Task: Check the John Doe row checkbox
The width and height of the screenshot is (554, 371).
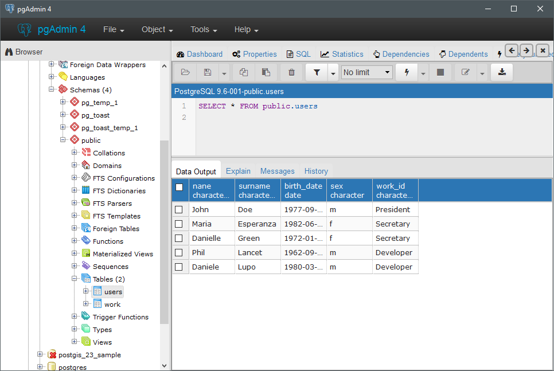Action: pyautogui.click(x=179, y=209)
